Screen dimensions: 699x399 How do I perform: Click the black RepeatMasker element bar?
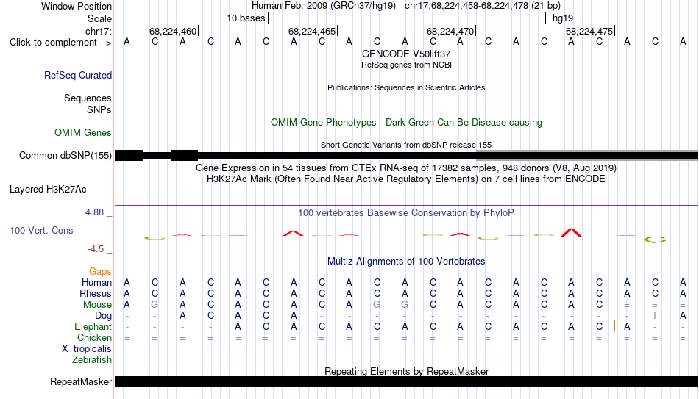click(x=406, y=381)
